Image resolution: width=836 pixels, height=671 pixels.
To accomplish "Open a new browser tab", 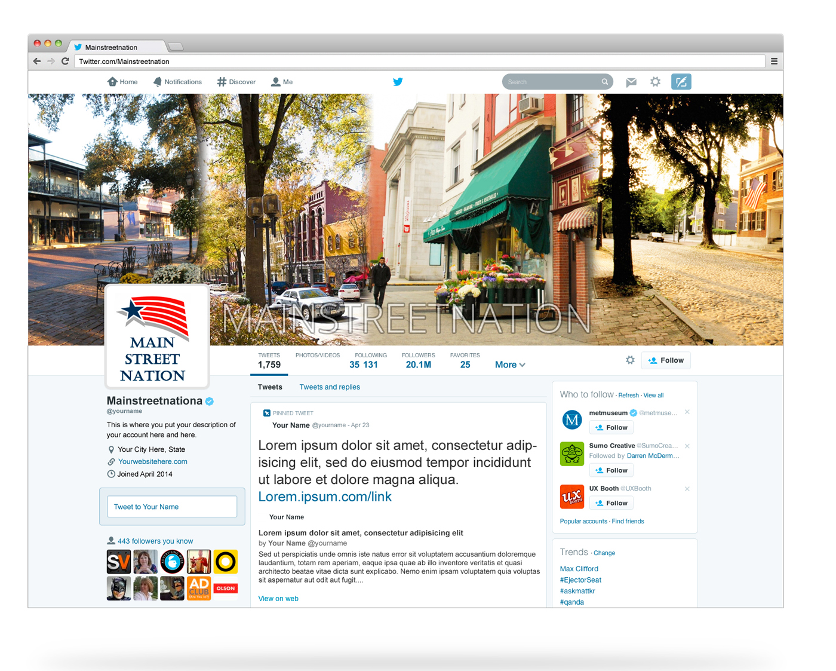I will pyautogui.click(x=176, y=47).
